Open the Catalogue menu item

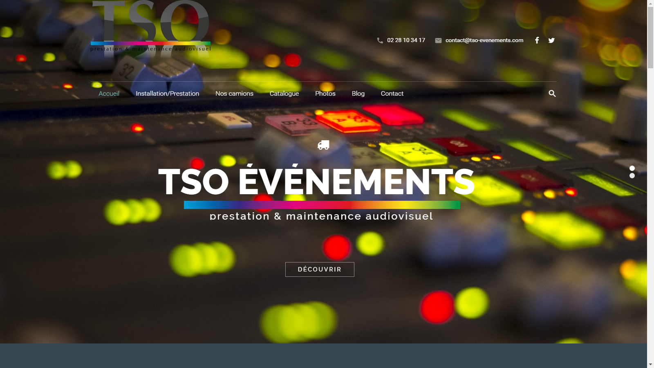284,94
